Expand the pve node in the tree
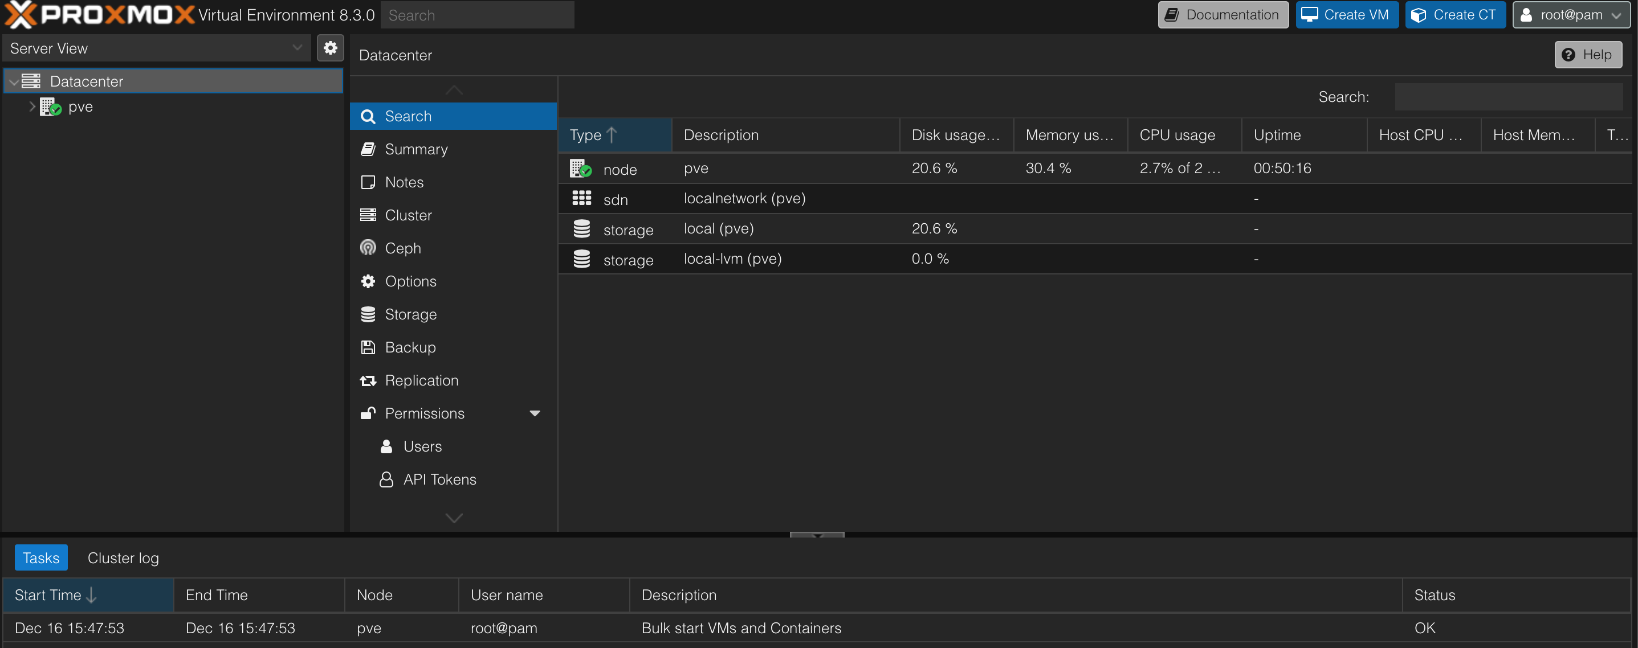 click(32, 106)
